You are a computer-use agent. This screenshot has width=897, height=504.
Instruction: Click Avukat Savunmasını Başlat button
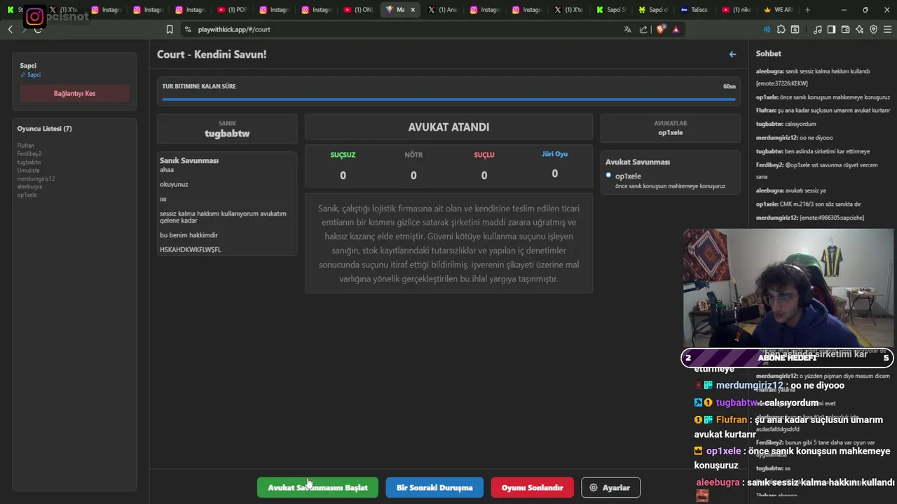point(317,487)
